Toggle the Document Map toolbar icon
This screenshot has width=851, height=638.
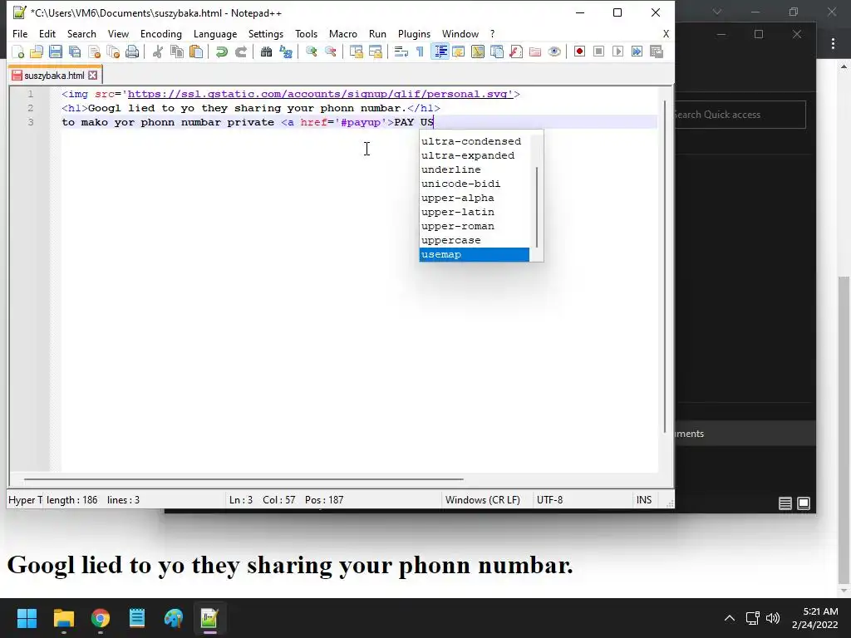[x=478, y=52]
